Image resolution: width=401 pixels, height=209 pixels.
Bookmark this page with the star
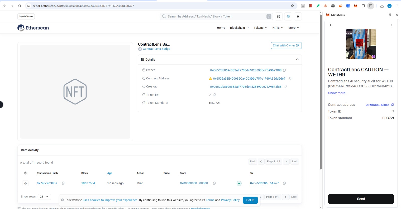tap(292, 6)
